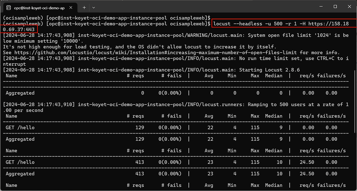Open a new terminal tab with plus
357x191 pixels.
pyautogui.click(x=84, y=8)
